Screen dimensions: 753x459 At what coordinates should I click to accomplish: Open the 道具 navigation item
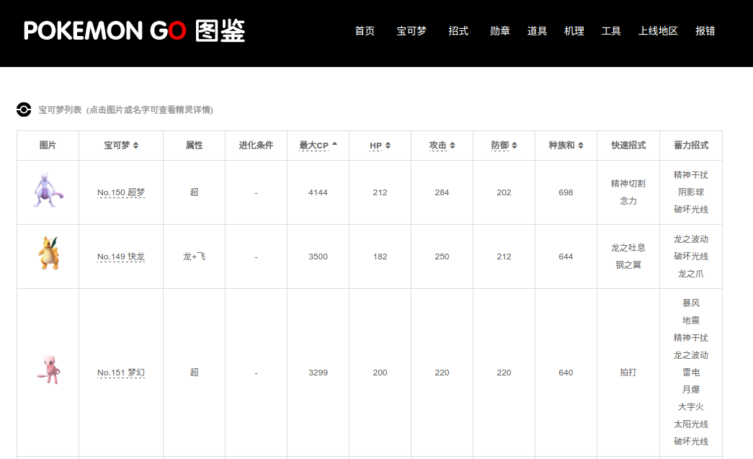[x=537, y=31]
